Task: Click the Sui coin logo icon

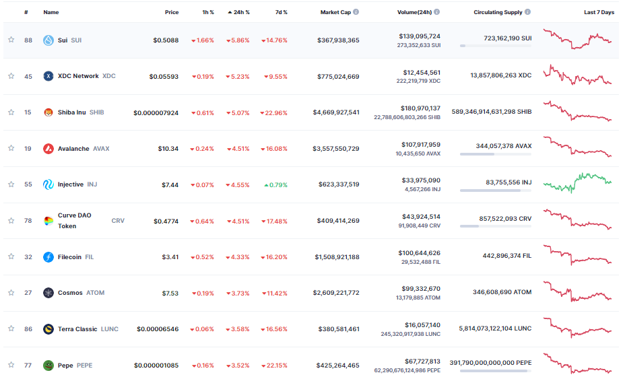Action: (48, 40)
